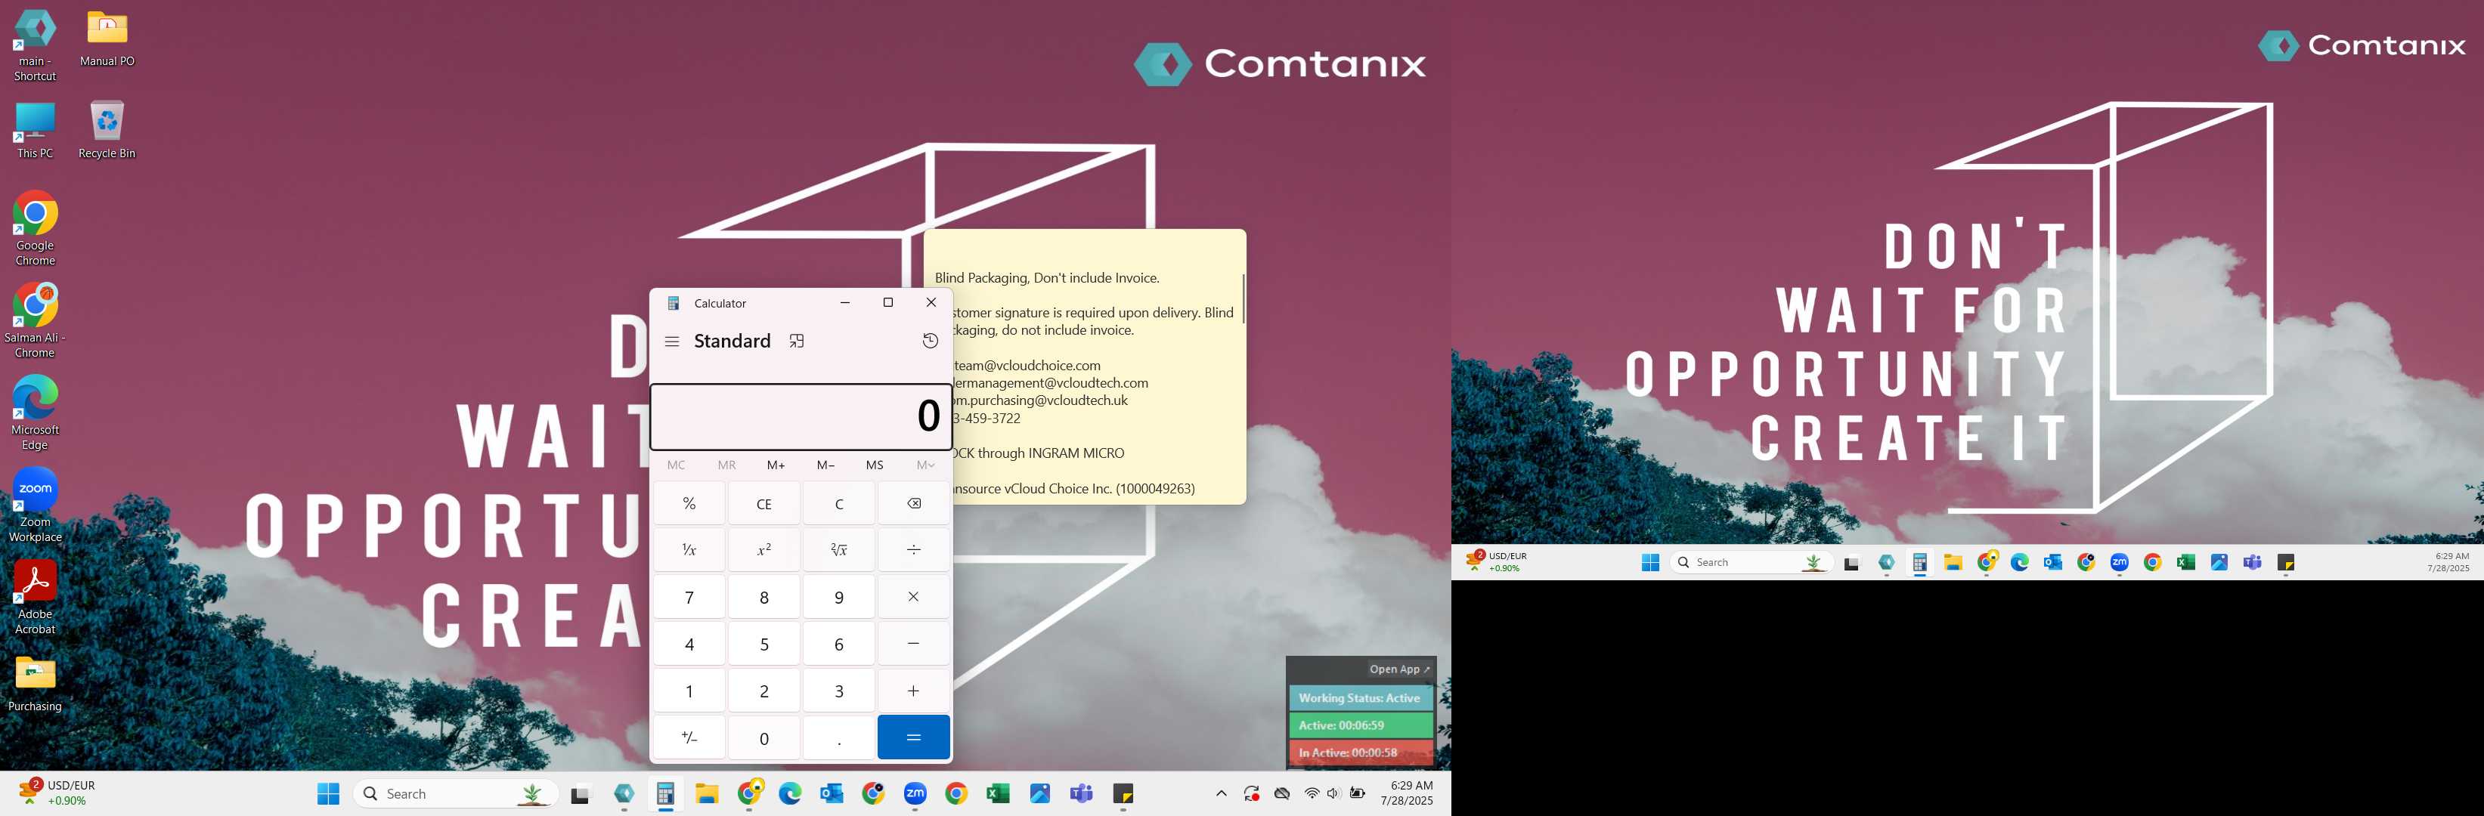Click the Calculator result display field
Image resolution: width=2484 pixels, height=816 pixels.
coord(801,416)
